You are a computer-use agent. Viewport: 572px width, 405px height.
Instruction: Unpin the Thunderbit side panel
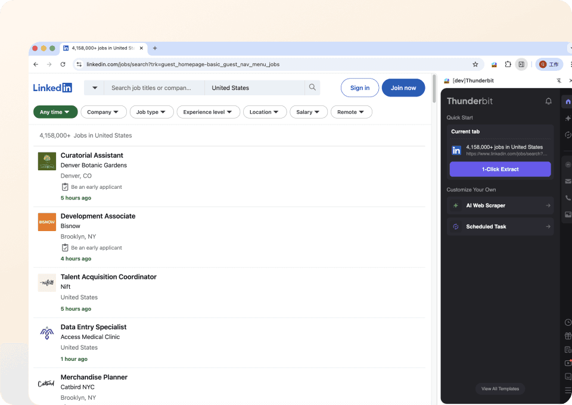558,80
